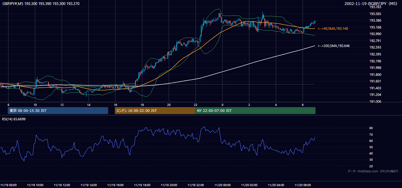Click the 11/19 20:00 date label
This screenshot has width=402, height=188.
[169, 185]
